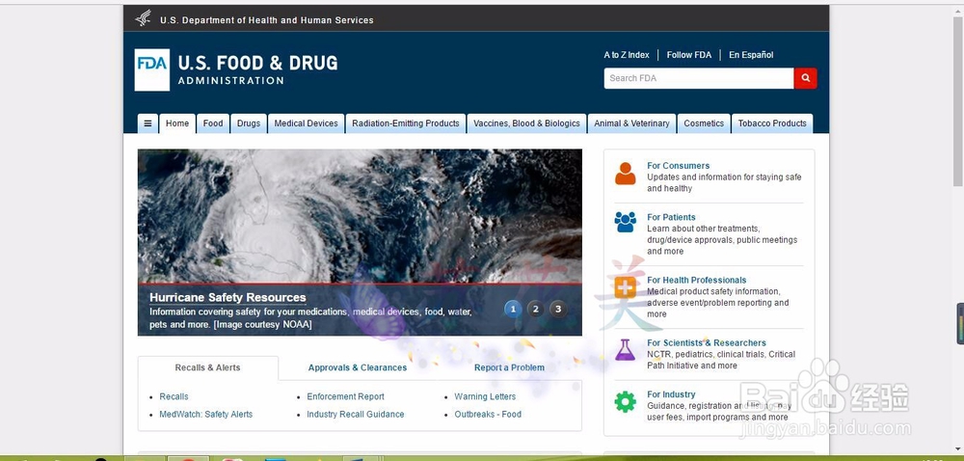
Task: Open Hurricane Safety Resources headline
Action: pyautogui.click(x=228, y=297)
